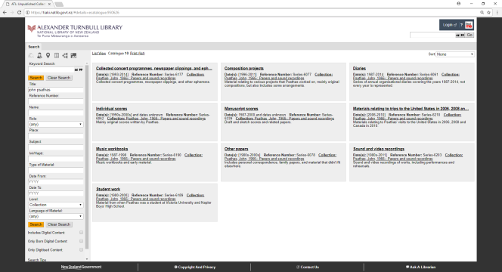
Task: Open the Collected concert programmes record
Action: tap(154, 69)
